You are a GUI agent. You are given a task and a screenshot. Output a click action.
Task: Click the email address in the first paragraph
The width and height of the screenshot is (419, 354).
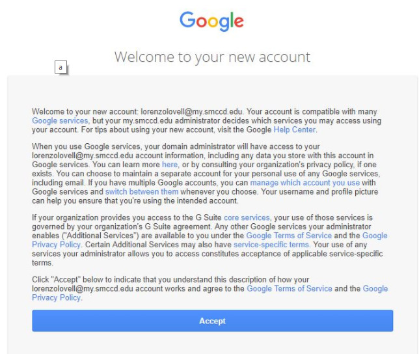[191, 112]
